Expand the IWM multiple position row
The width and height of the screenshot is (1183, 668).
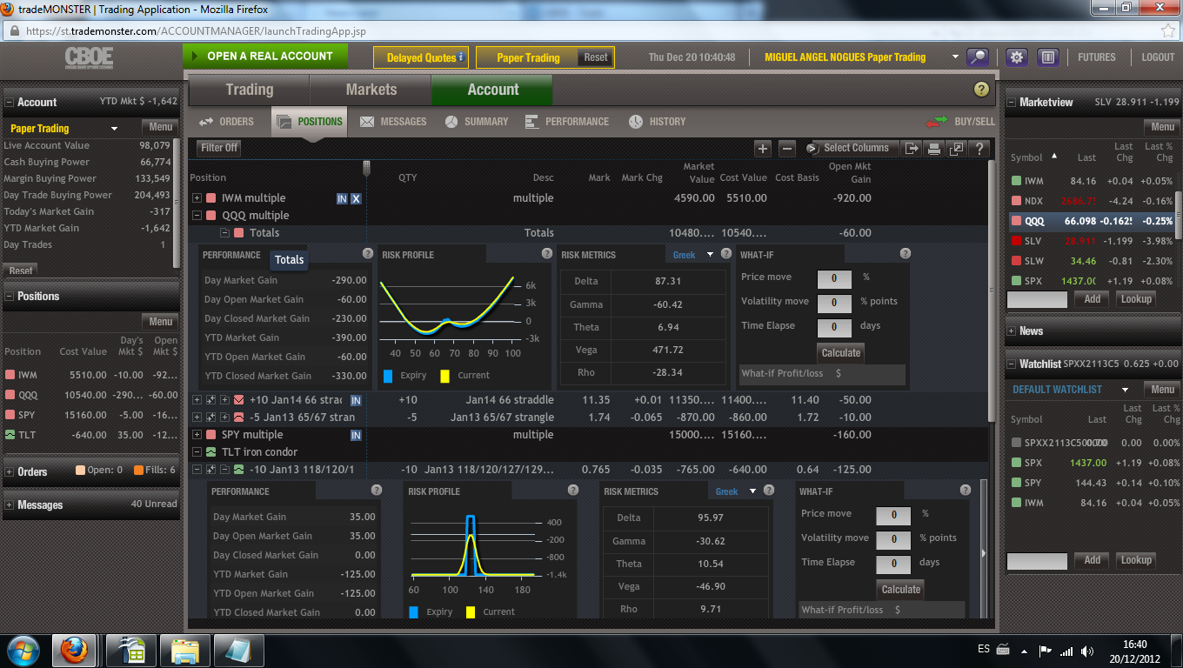click(197, 198)
